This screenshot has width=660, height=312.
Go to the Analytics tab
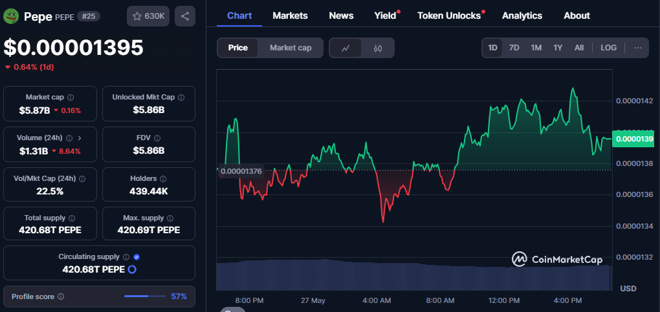click(522, 16)
